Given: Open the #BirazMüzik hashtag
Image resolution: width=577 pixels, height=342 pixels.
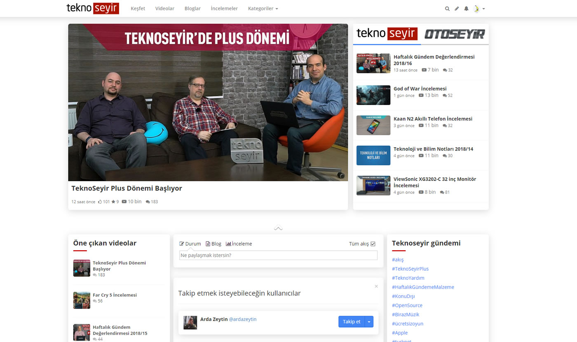Looking at the screenshot, I should (406, 314).
